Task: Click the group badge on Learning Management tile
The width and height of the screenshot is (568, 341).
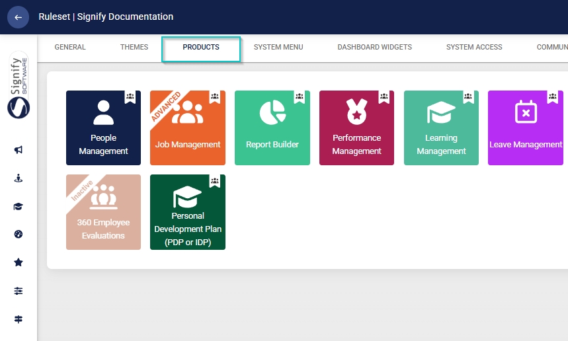Action: (468, 96)
